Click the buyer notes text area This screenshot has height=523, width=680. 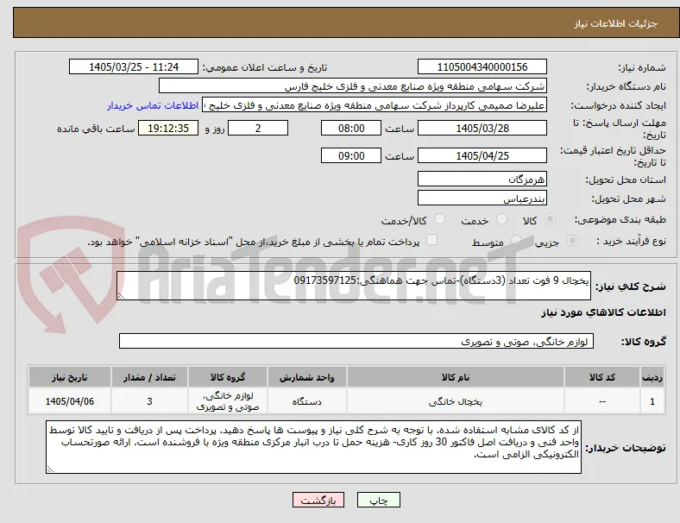click(x=313, y=447)
